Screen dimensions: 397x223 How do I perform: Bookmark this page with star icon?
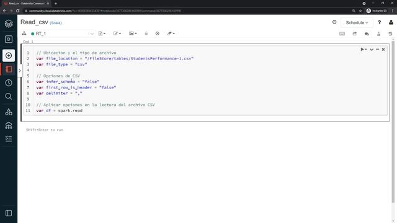coord(360,11)
